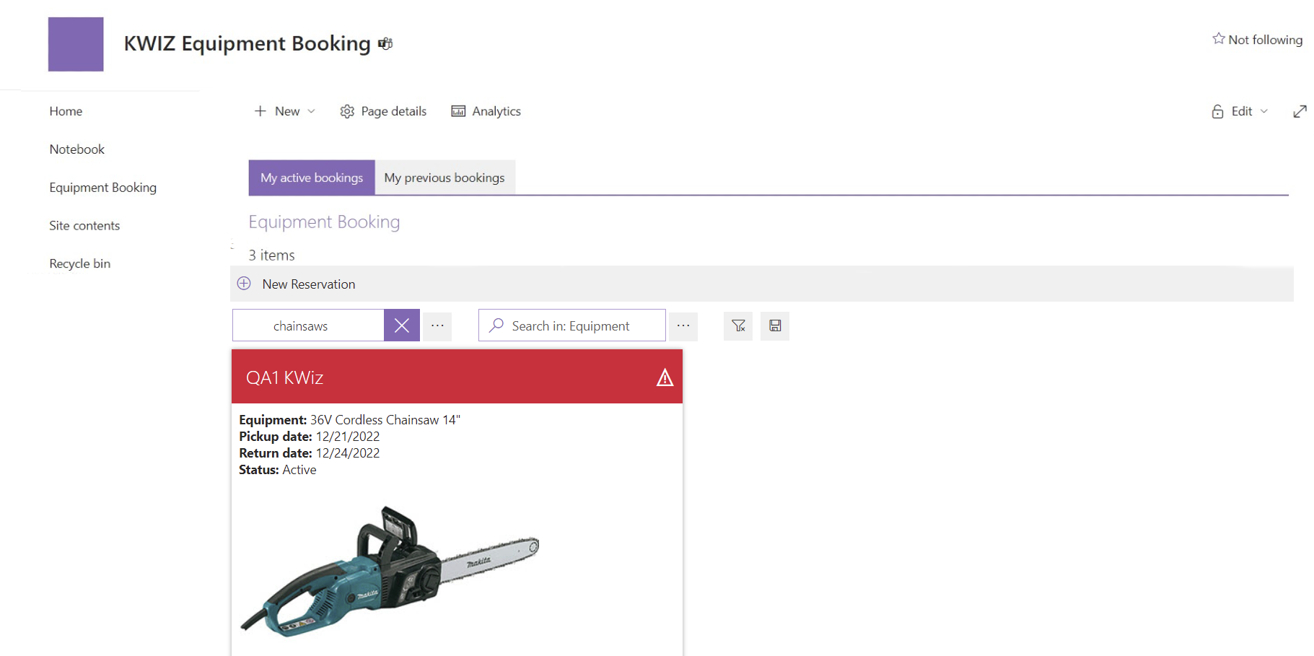The image size is (1314, 656).
Task: Click the Page details gear icon
Action: (x=347, y=111)
